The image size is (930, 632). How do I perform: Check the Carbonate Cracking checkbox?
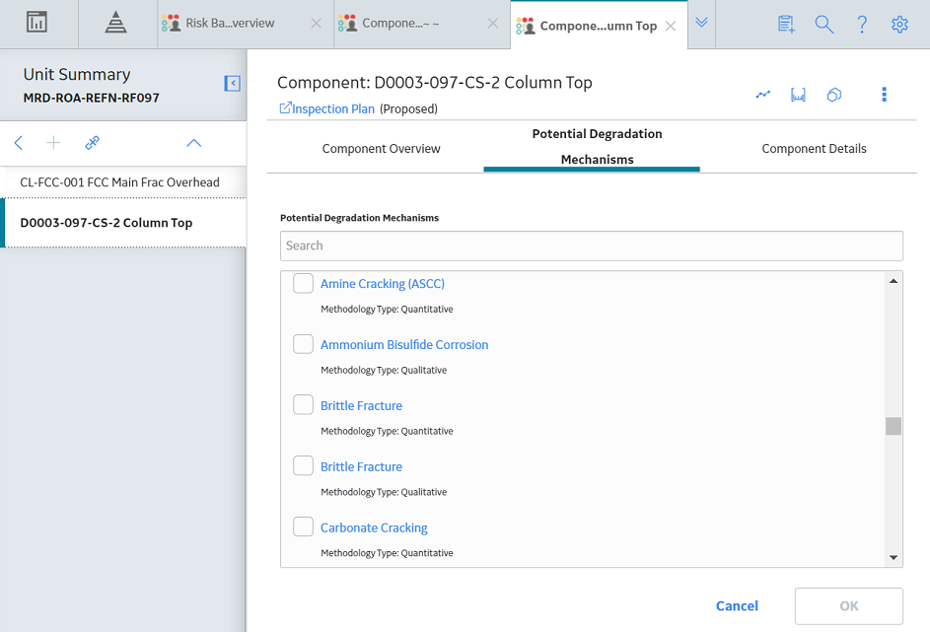tap(303, 527)
